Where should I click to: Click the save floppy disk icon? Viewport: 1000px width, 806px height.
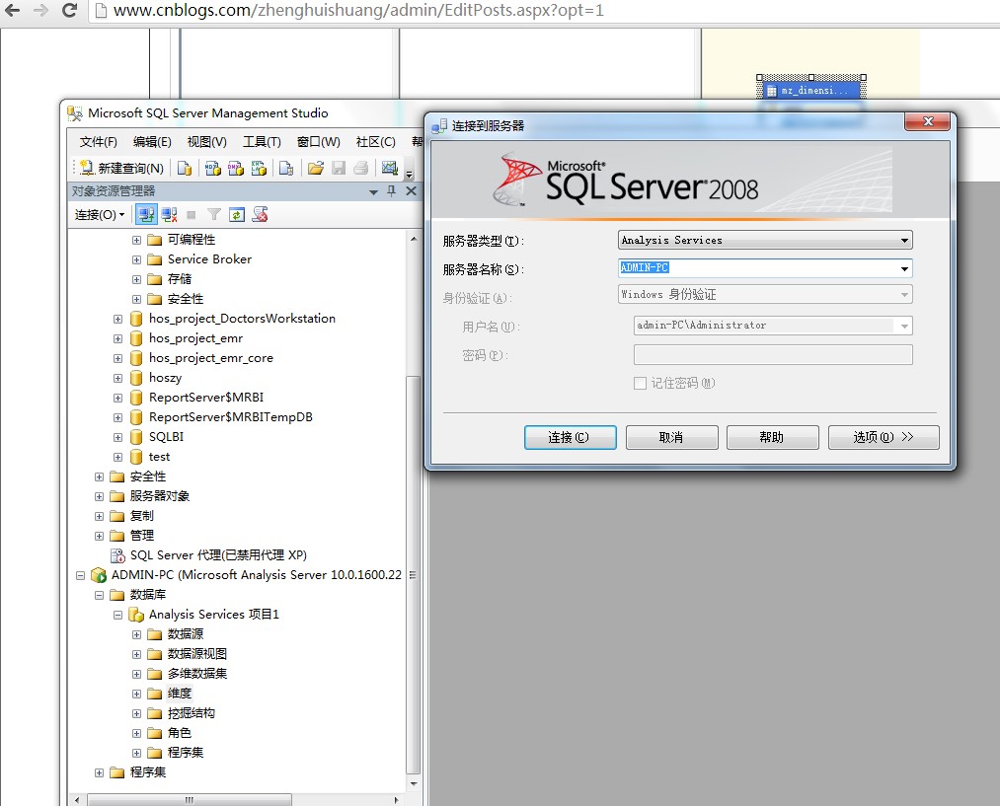click(x=339, y=169)
